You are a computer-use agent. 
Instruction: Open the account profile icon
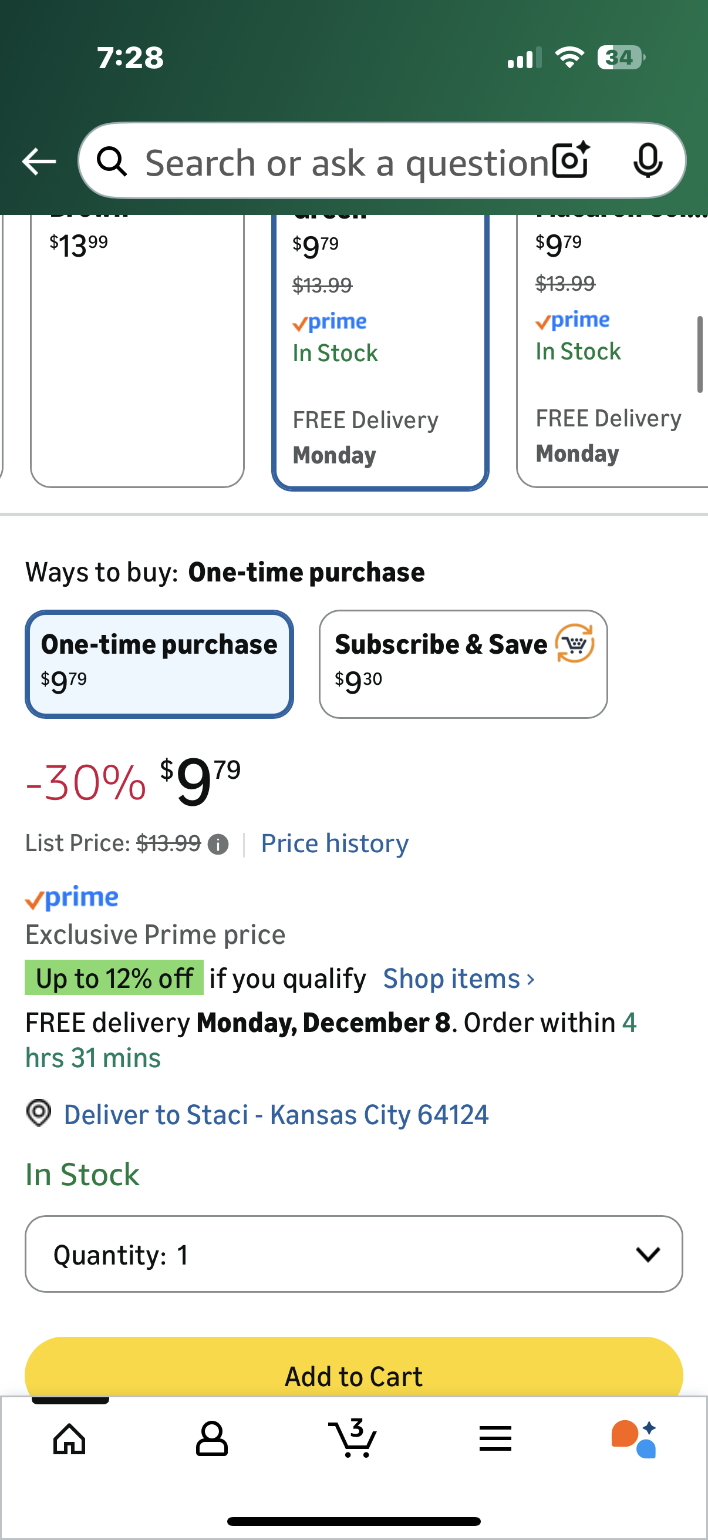point(211,1438)
